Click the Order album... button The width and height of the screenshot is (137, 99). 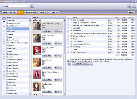tap(82, 64)
